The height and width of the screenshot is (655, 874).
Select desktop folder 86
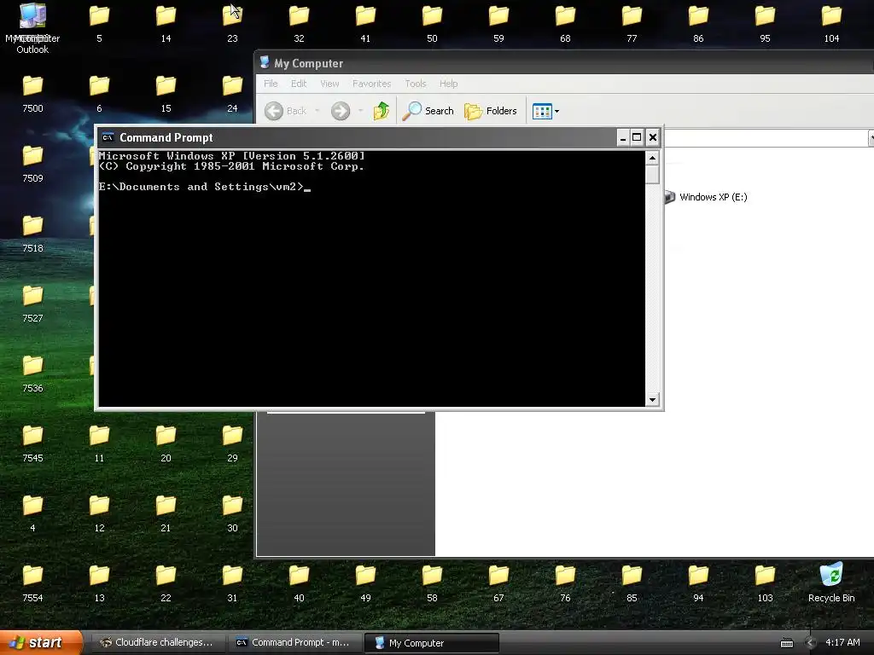tap(698, 25)
